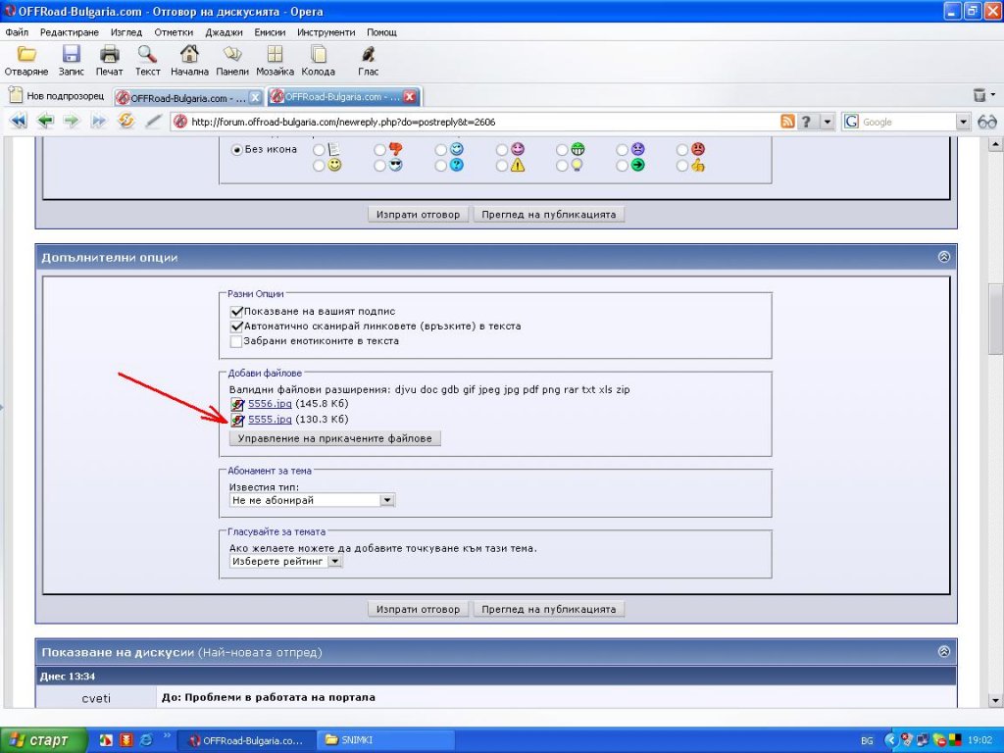This screenshot has height=753, width=1004.
Task: Print the page via Печат icon
Action: (x=109, y=61)
